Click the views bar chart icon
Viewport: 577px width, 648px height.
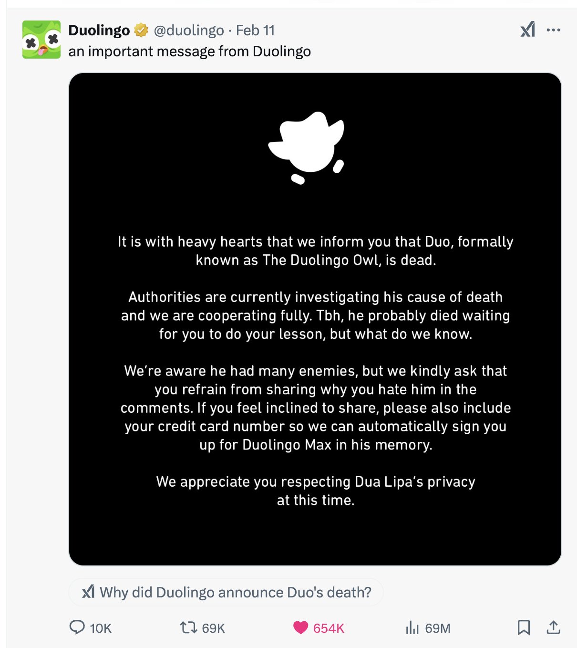coord(412,627)
